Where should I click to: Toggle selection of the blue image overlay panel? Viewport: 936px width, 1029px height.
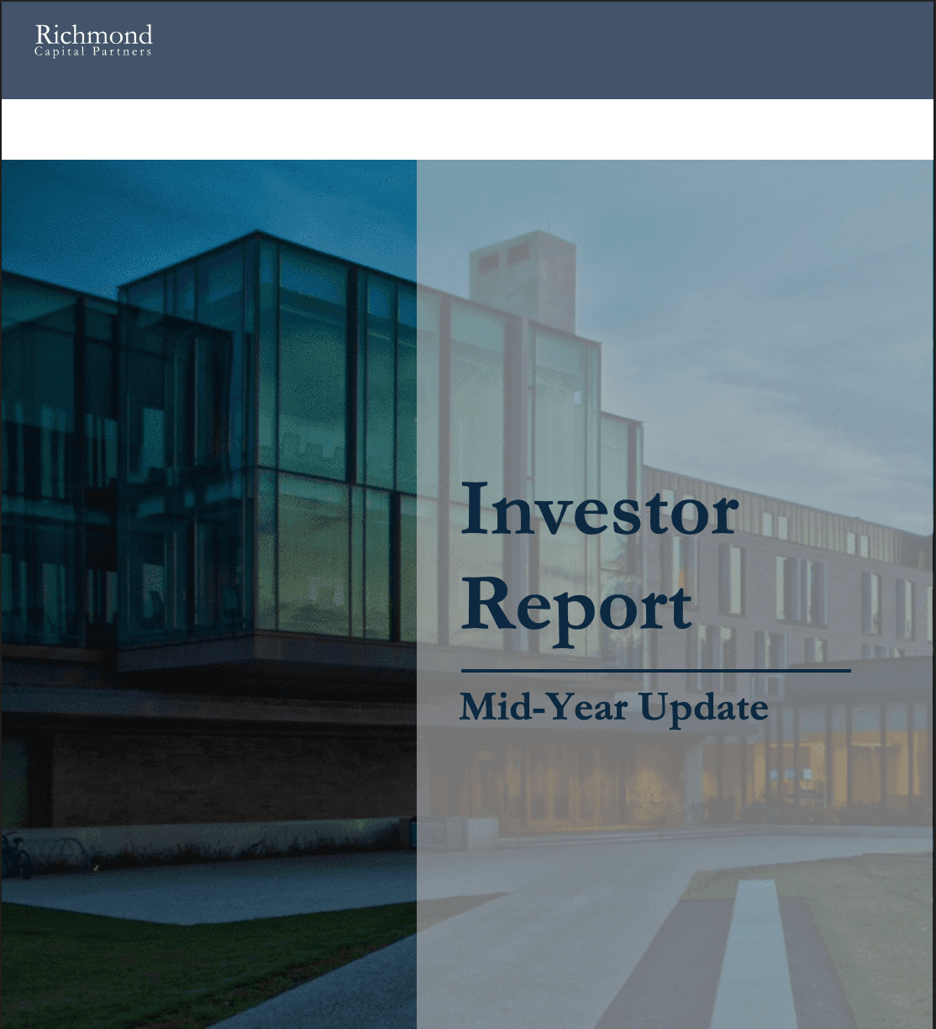tap(210, 588)
